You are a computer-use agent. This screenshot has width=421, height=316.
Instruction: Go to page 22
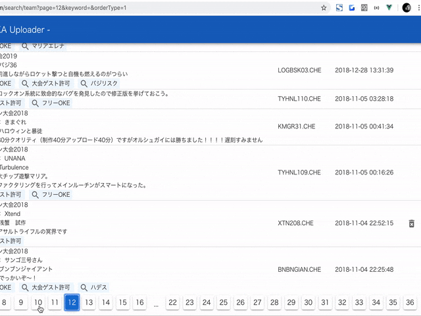point(172,303)
